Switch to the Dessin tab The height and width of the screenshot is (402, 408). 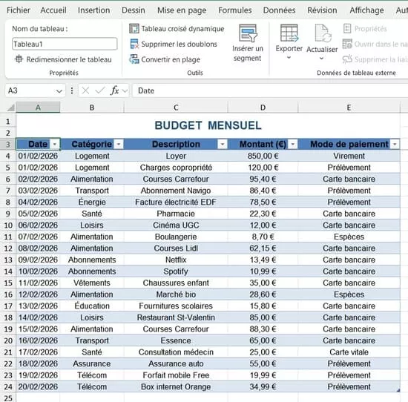(134, 10)
